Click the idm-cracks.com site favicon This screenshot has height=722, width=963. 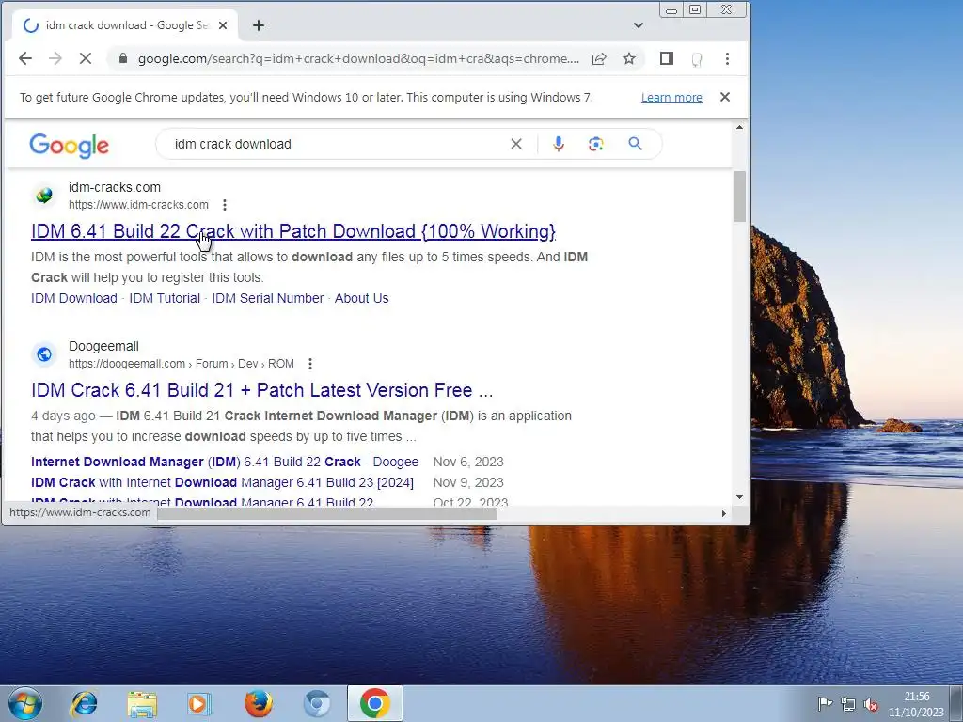44,196
